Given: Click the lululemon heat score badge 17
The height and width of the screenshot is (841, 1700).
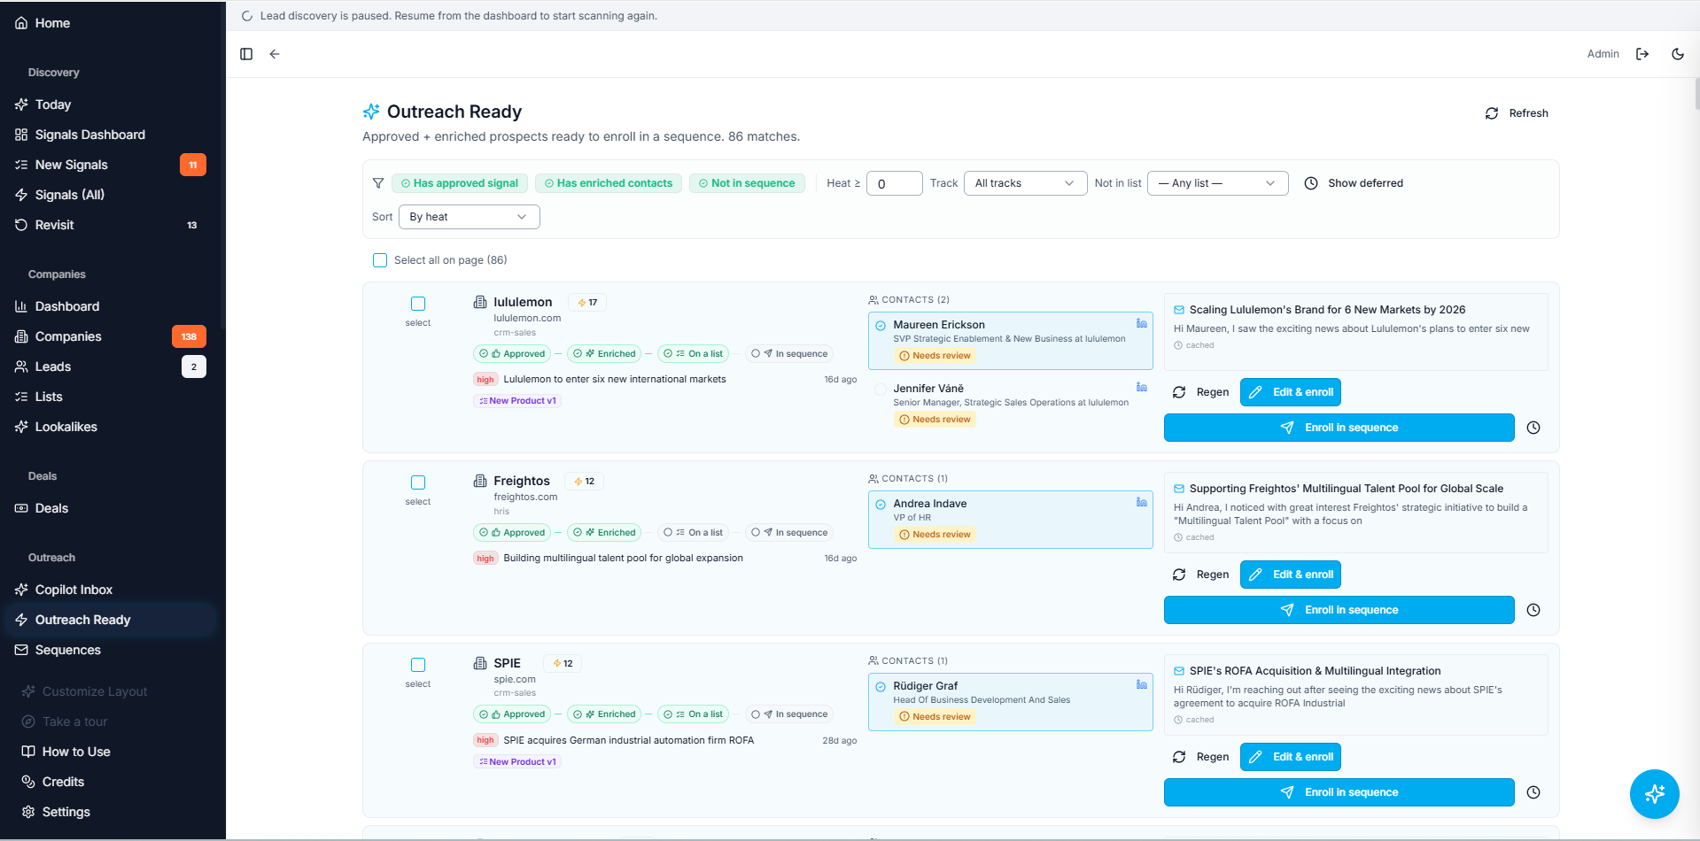Looking at the screenshot, I should (587, 303).
